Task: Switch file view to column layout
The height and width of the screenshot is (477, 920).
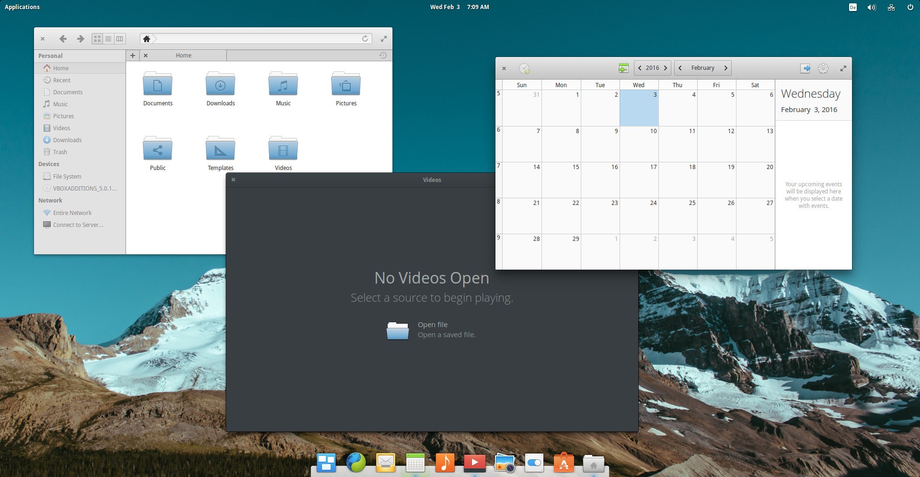Action: [119, 39]
